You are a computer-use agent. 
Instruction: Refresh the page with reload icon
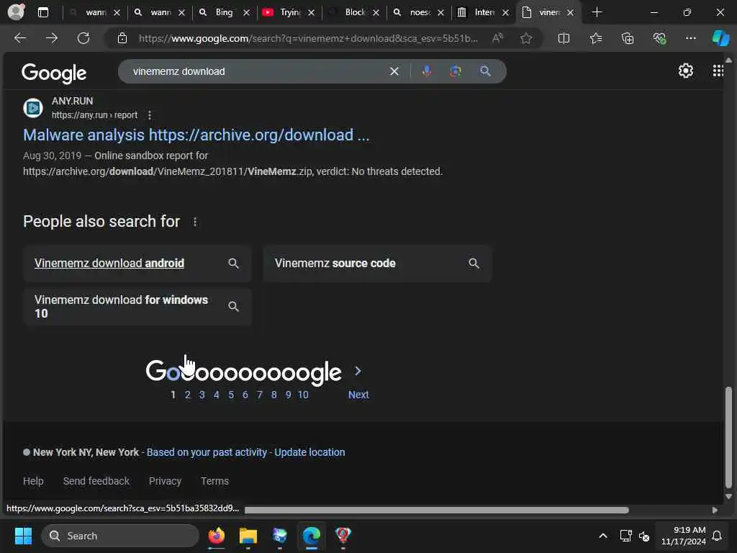point(83,38)
